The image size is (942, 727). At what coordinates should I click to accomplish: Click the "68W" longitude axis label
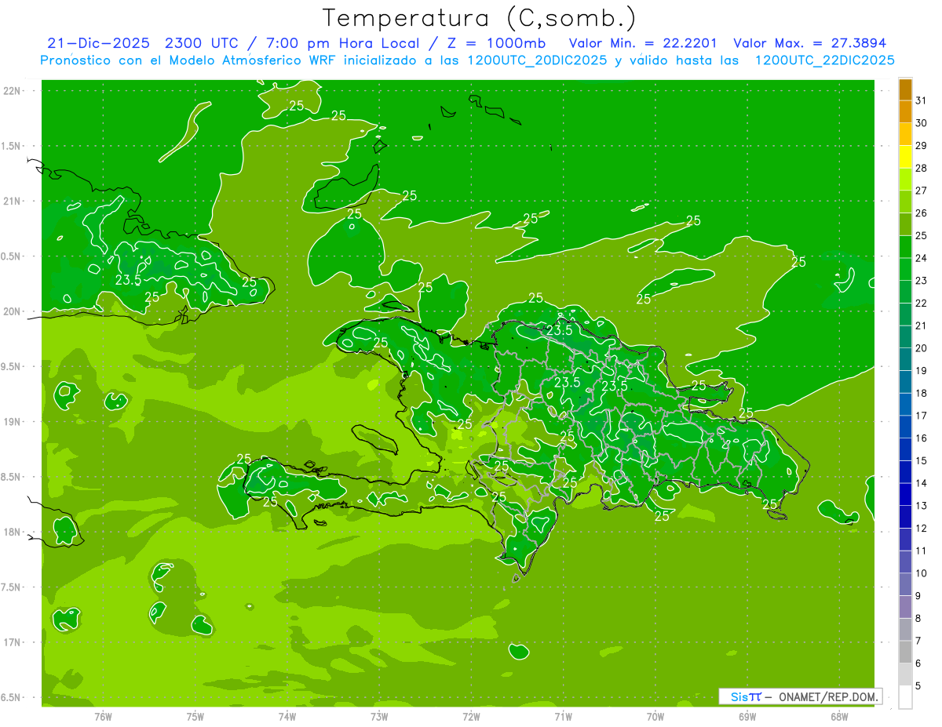coord(839,717)
